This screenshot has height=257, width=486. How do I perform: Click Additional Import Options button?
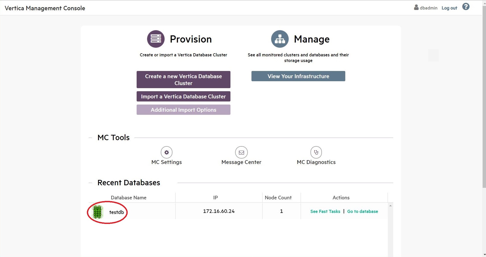183,110
